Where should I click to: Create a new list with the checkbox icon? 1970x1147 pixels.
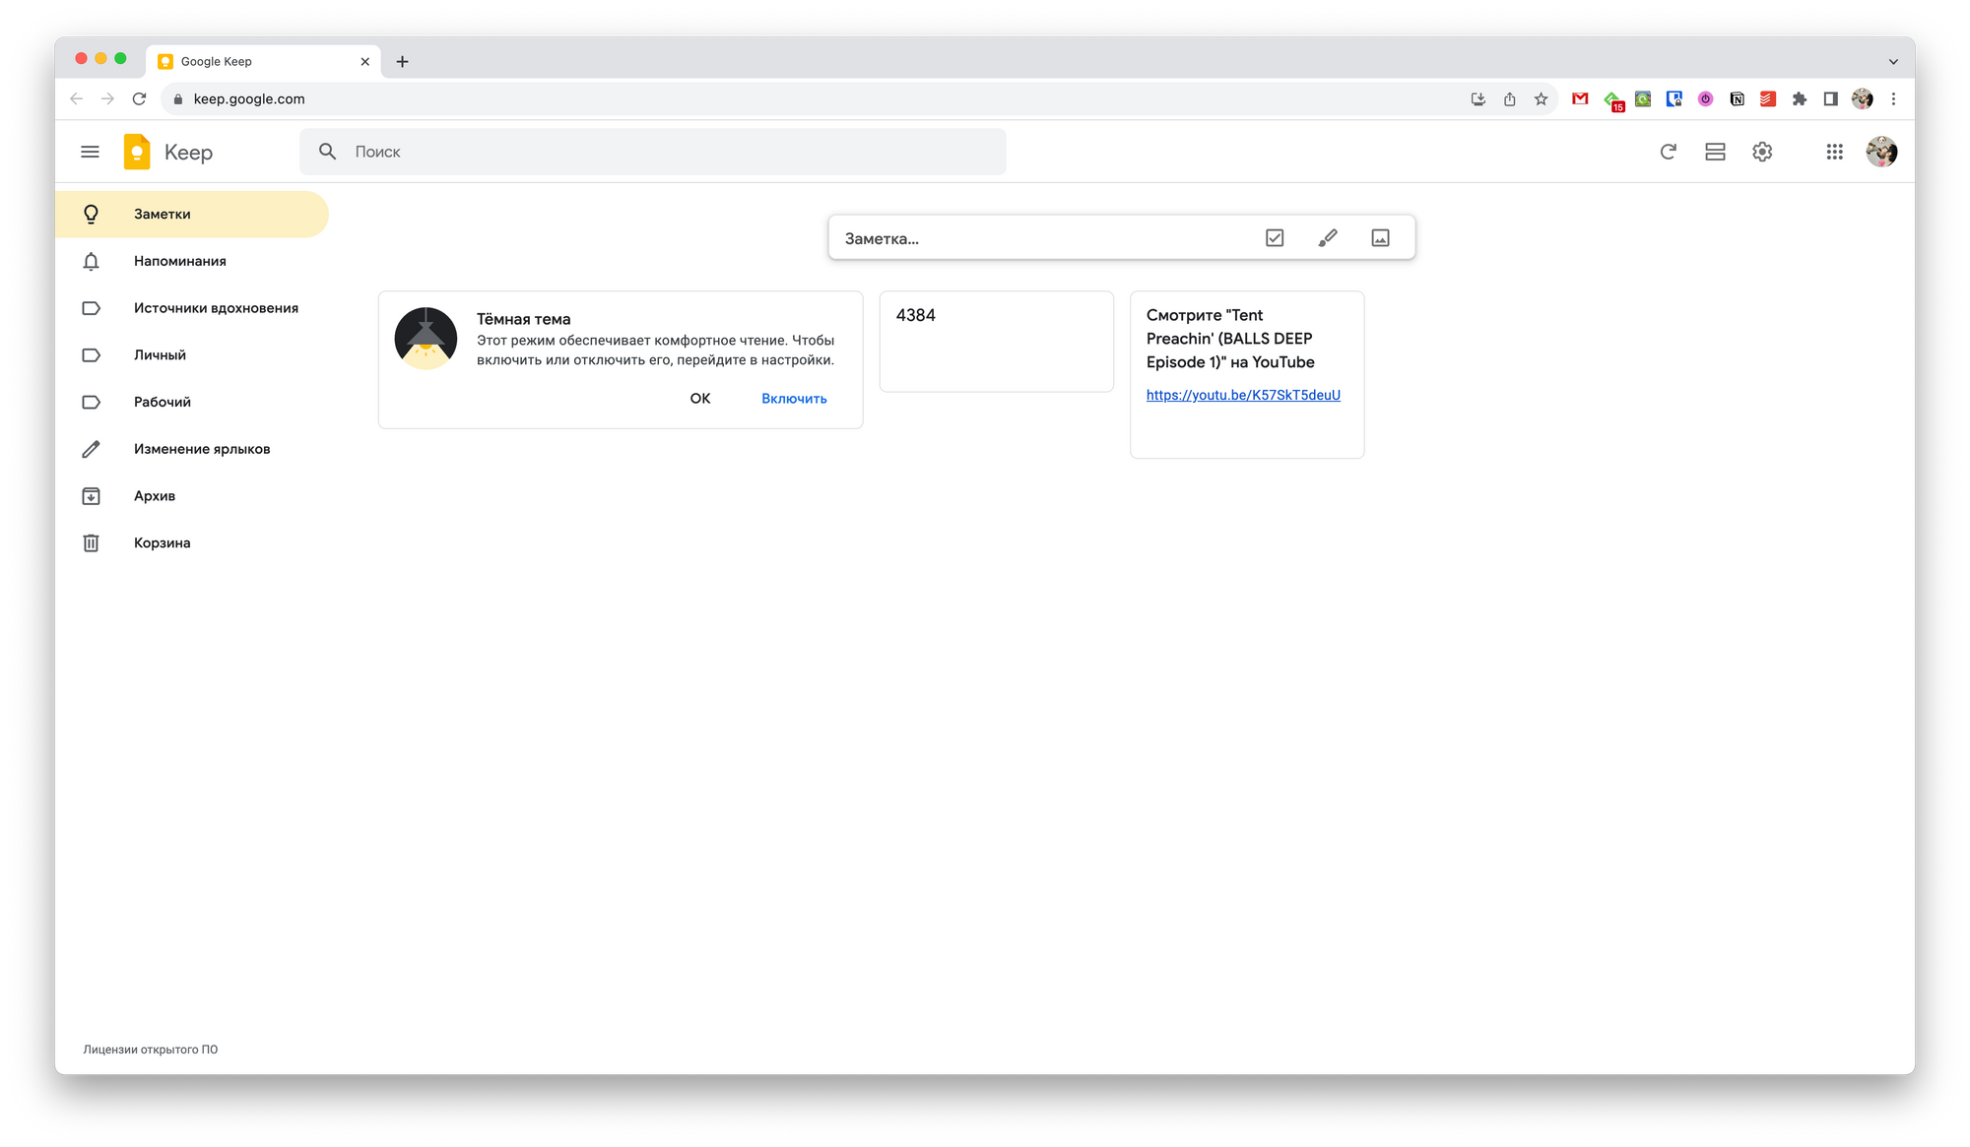click(x=1275, y=237)
